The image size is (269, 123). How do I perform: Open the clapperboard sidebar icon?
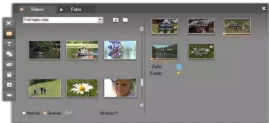(9, 74)
